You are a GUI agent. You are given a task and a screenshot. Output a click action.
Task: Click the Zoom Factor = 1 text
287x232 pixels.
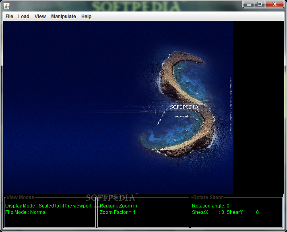pos(118,212)
